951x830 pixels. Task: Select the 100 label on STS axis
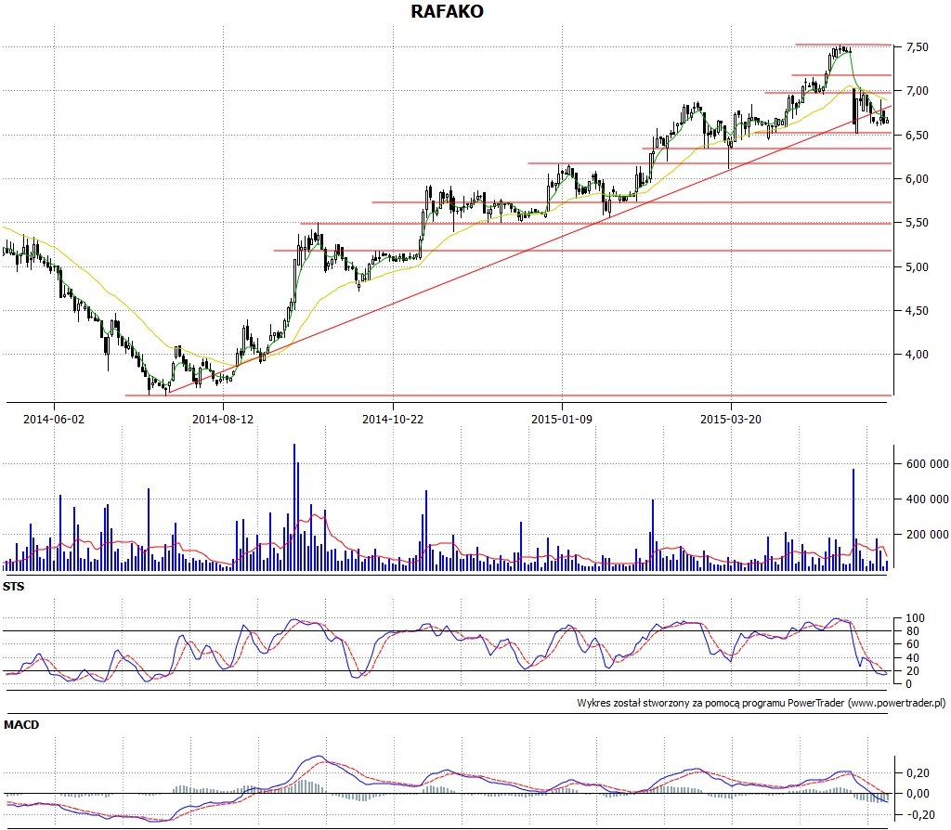[915, 618]
